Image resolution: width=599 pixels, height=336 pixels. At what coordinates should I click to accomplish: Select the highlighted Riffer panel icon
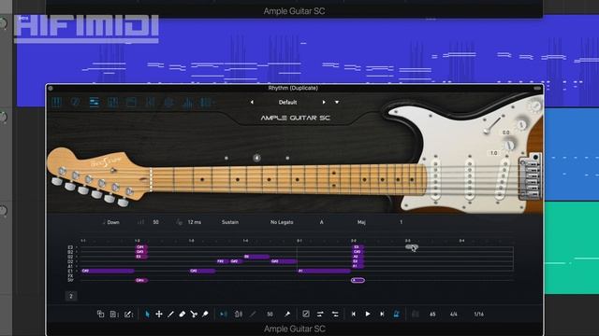click(x=94, y=102)
